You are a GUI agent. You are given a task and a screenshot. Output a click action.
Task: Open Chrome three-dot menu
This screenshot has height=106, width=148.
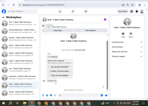pyautogui.click(x=145, y=5)
